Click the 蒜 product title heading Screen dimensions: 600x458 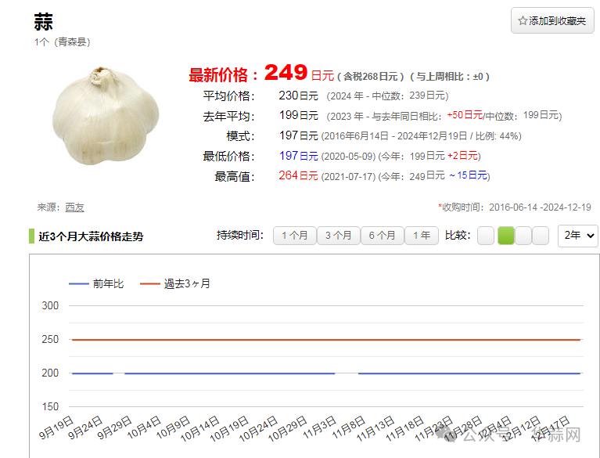tap(44, 22)
